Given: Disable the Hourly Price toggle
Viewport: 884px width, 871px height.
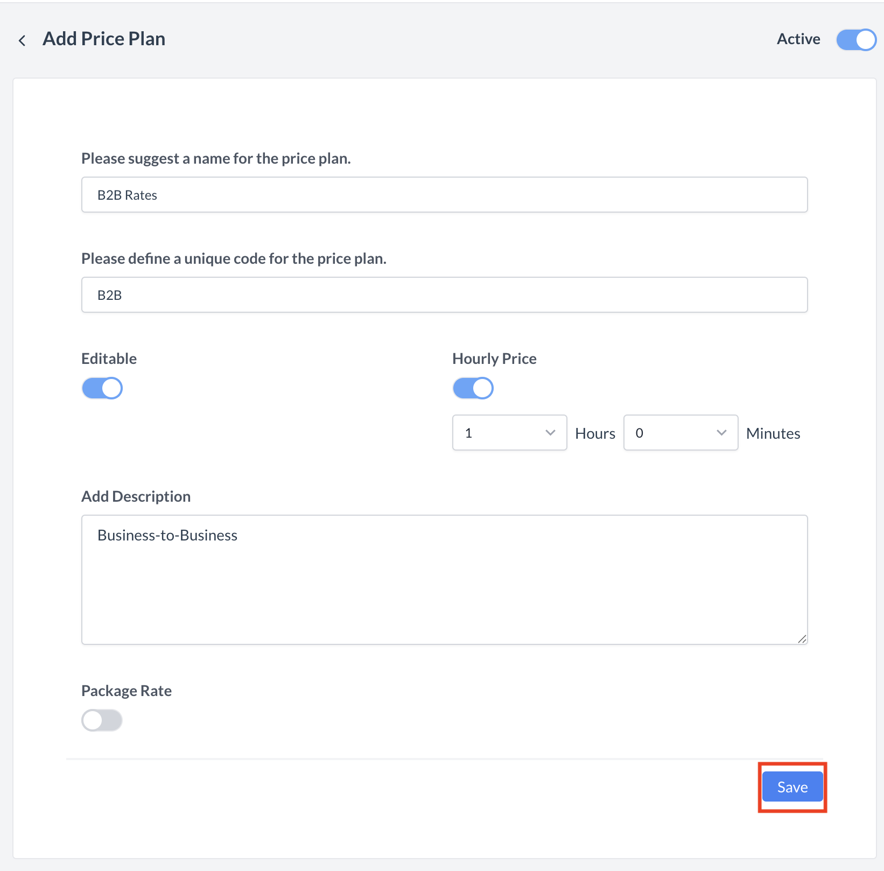Looking at the screenshot, I should (473, 388).
